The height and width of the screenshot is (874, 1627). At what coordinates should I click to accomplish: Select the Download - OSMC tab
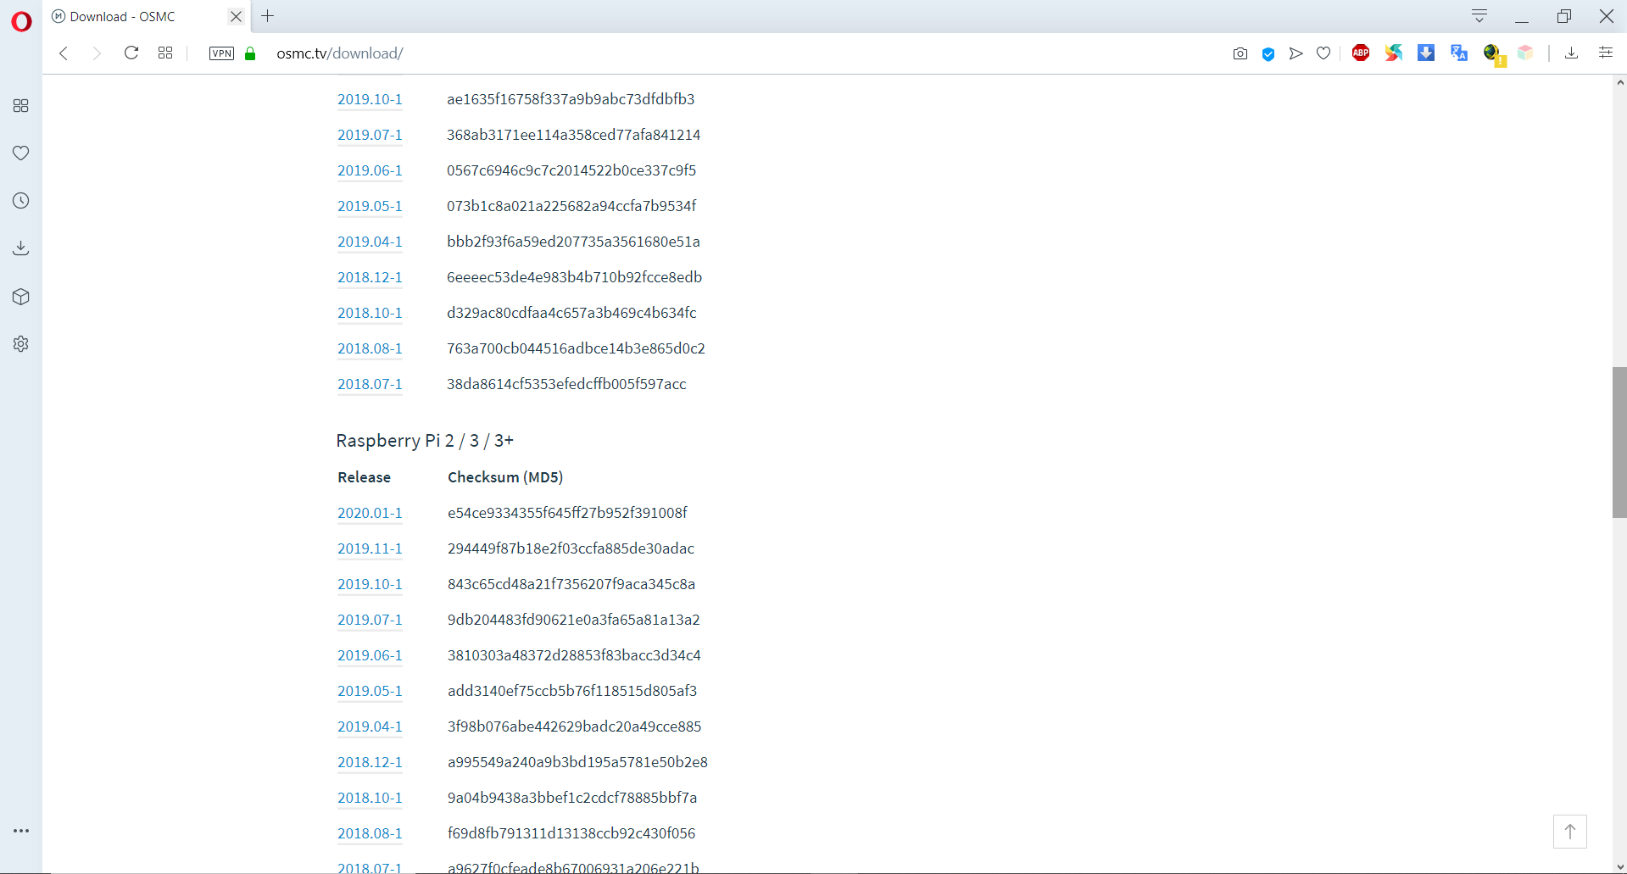(148, 17)
